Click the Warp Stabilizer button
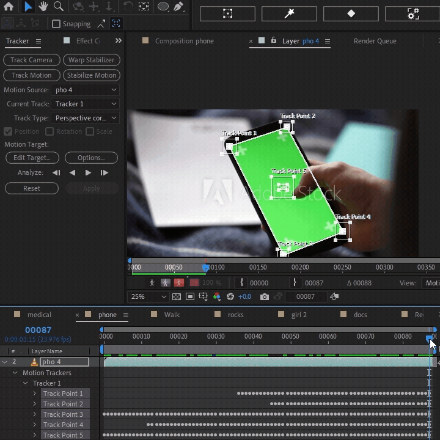440x440 pixels. 92,60
